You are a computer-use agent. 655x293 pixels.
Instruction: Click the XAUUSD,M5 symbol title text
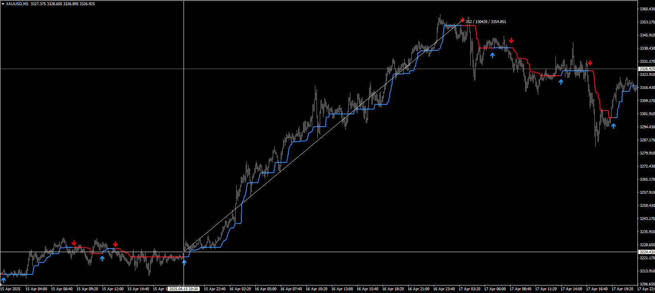(17, 4)
